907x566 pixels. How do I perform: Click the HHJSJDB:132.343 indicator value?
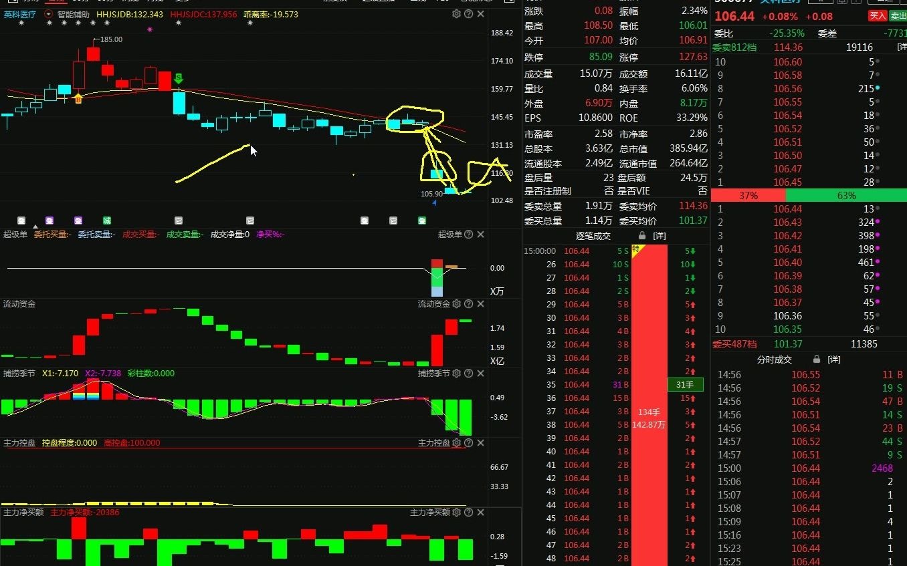(129, 14)
